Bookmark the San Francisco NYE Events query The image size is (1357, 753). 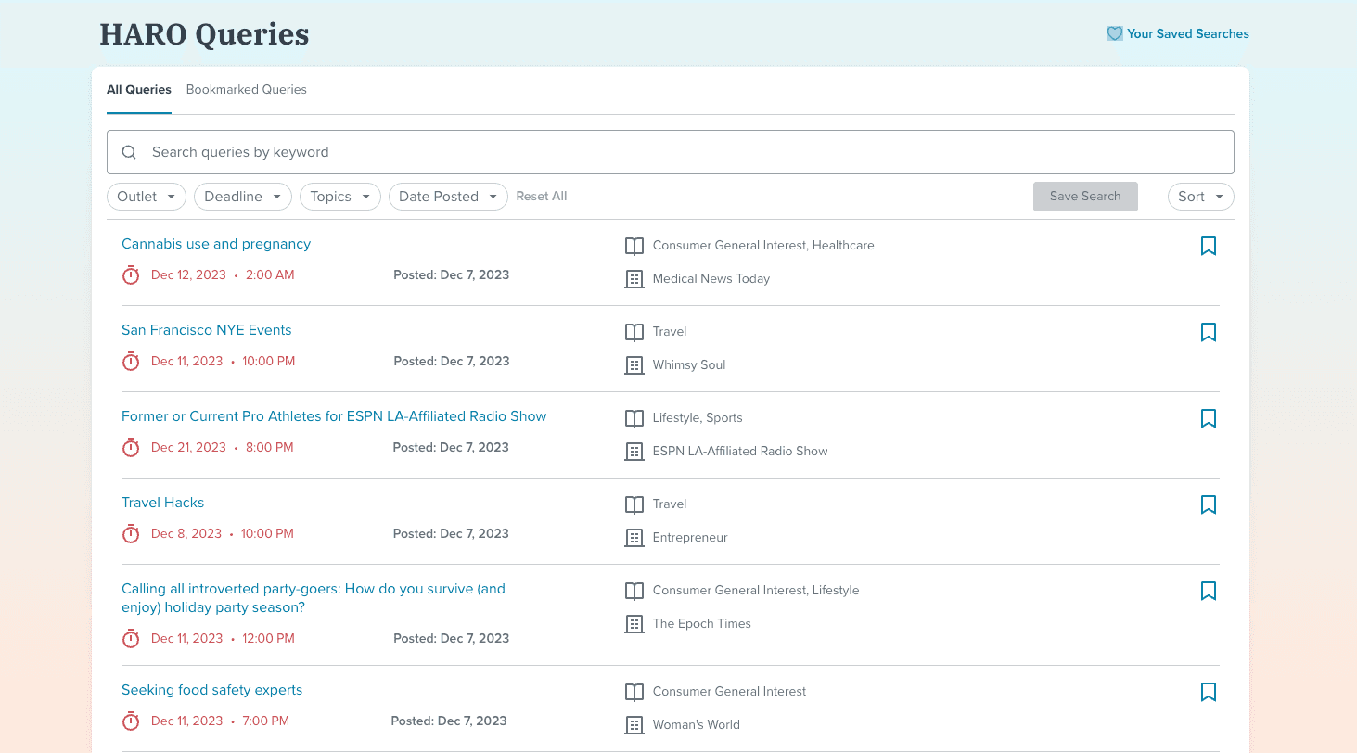[1208, 332]
